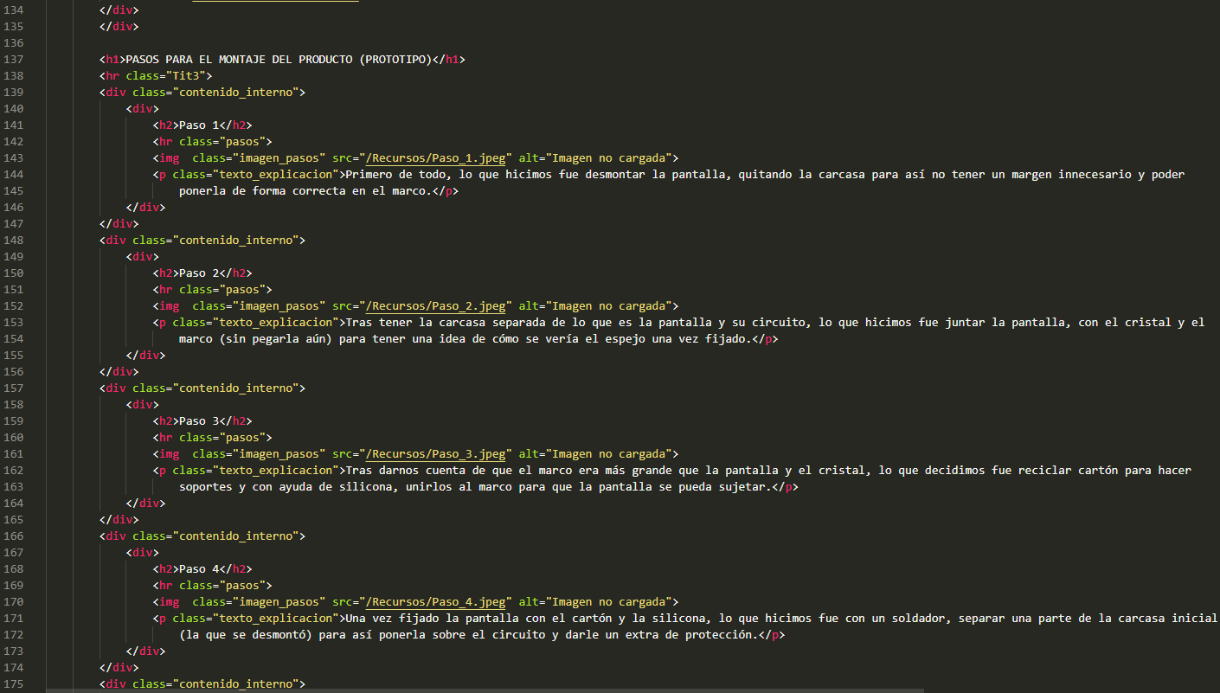
Task: Click the "Paso 1" h2 heading text
Action: click(x=199, y=125)
